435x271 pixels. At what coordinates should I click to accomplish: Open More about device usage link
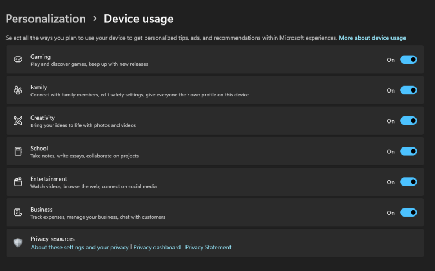pyautogui.click(x=372, y=38)
